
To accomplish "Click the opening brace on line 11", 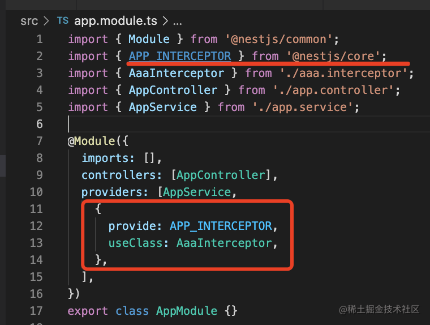I will (x=98, y=208).
